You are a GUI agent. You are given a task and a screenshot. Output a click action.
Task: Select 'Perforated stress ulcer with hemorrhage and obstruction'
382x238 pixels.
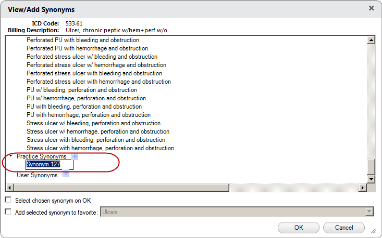[98, 82]
